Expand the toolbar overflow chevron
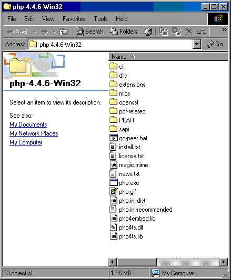 pyautogui.click(x=224, y=29)
